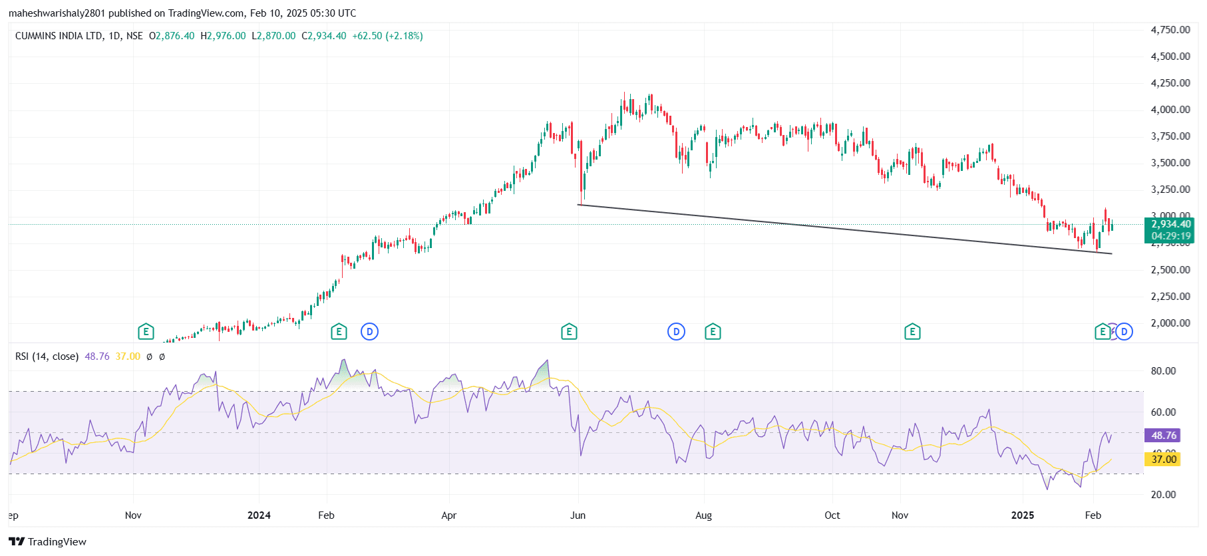Click the first ø symbol in the RSI legend
This screenshot has height=556, width=1207.
(x=149, y=356)
